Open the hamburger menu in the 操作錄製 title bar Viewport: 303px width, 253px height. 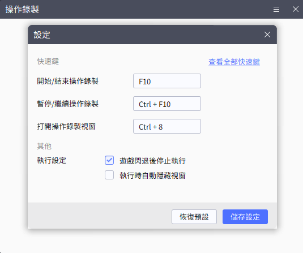[x=276, y=9]
